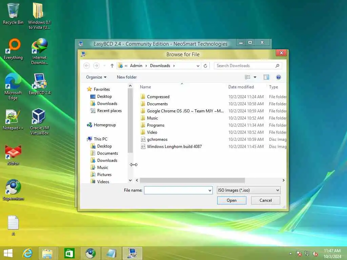Open the recent locations dropdown arrow

pos(104,66)
